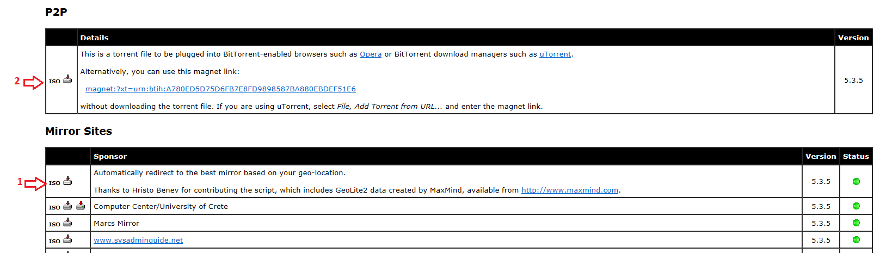Click the Version header in the P2P table
The height and width of the screenshot is (253, 880).
click(x=853, y=38)
